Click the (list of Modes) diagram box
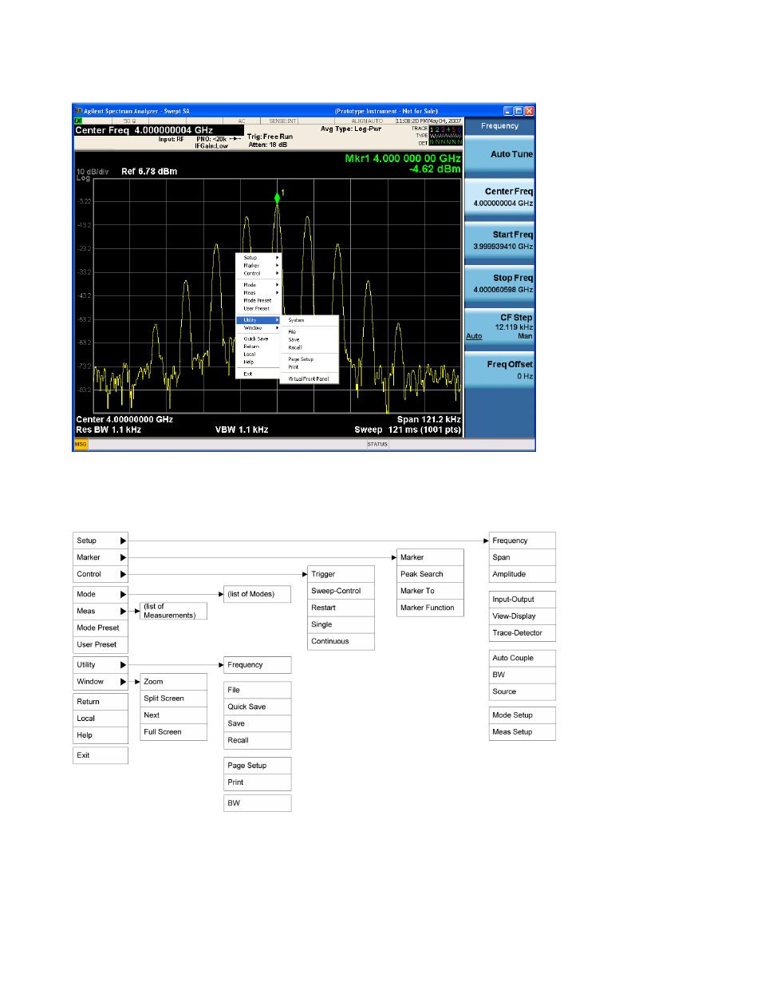Image resolution: width=761 pixels, height=986 pixels. (258, 594)
